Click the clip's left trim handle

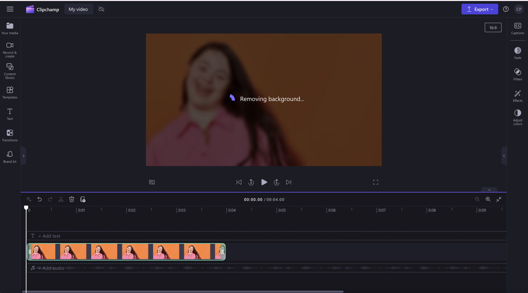tap(29, 252)
